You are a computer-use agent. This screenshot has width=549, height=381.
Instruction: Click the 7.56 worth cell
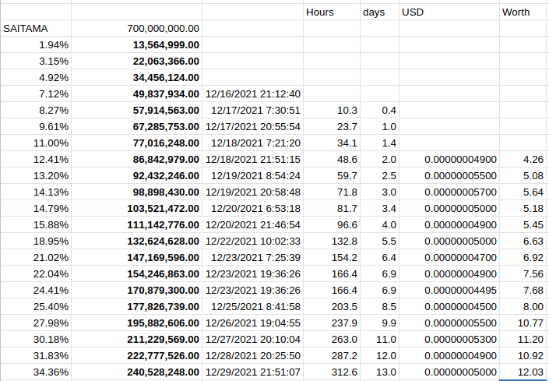[x=524, y=273]
